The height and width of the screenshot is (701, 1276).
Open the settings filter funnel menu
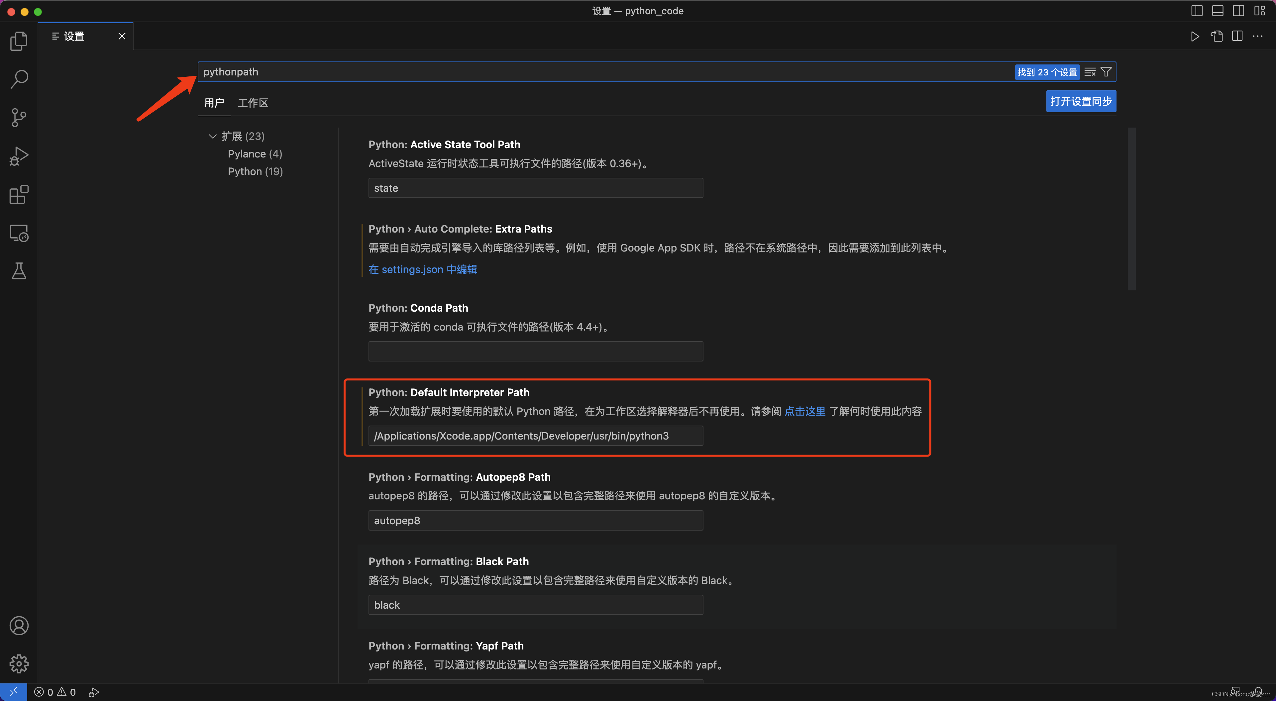[1106, 72]
